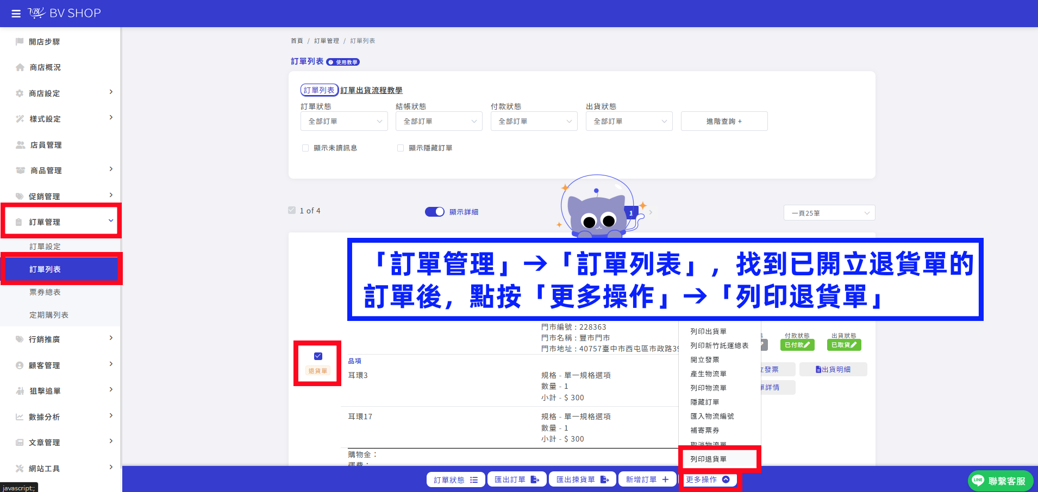The image size is (1038, 492).
Task: Click the box icon beside 商品管理
Action: pos(21,171)
